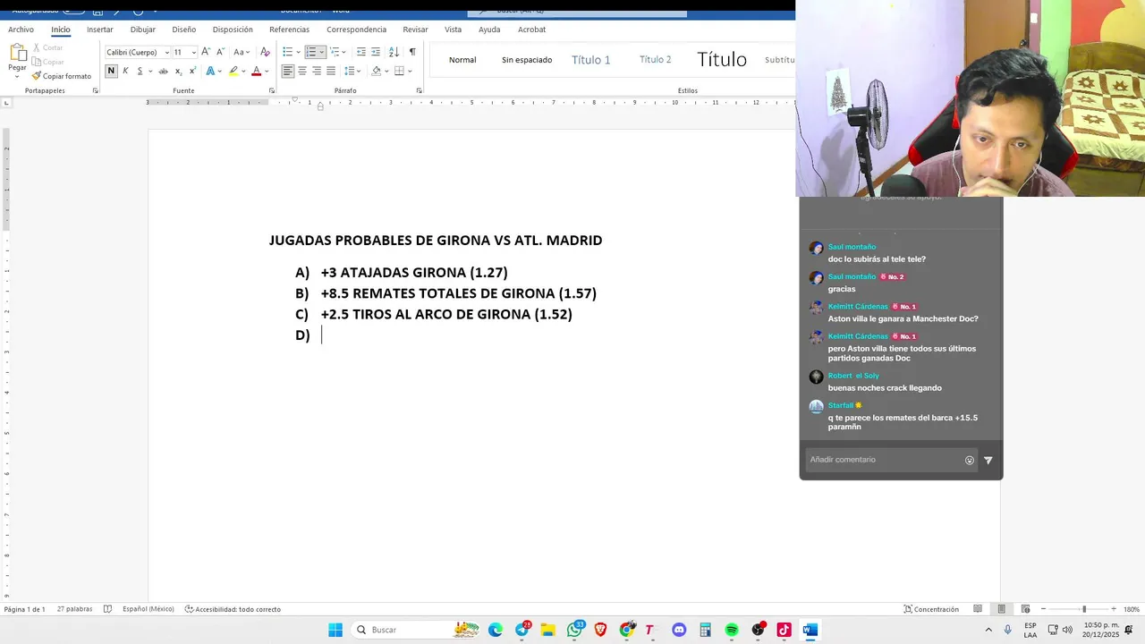Click yellow highlight color swatch
Screen dimensions: 1145x644
[x=233, y=71]
